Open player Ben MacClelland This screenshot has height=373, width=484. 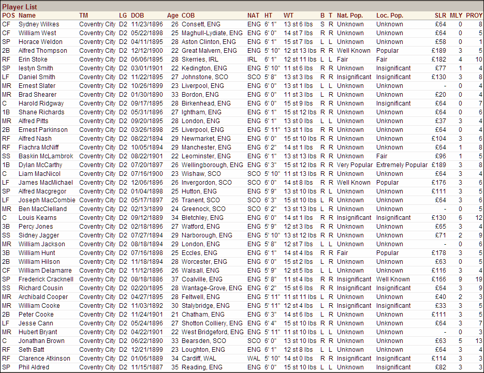pos(42,209)
